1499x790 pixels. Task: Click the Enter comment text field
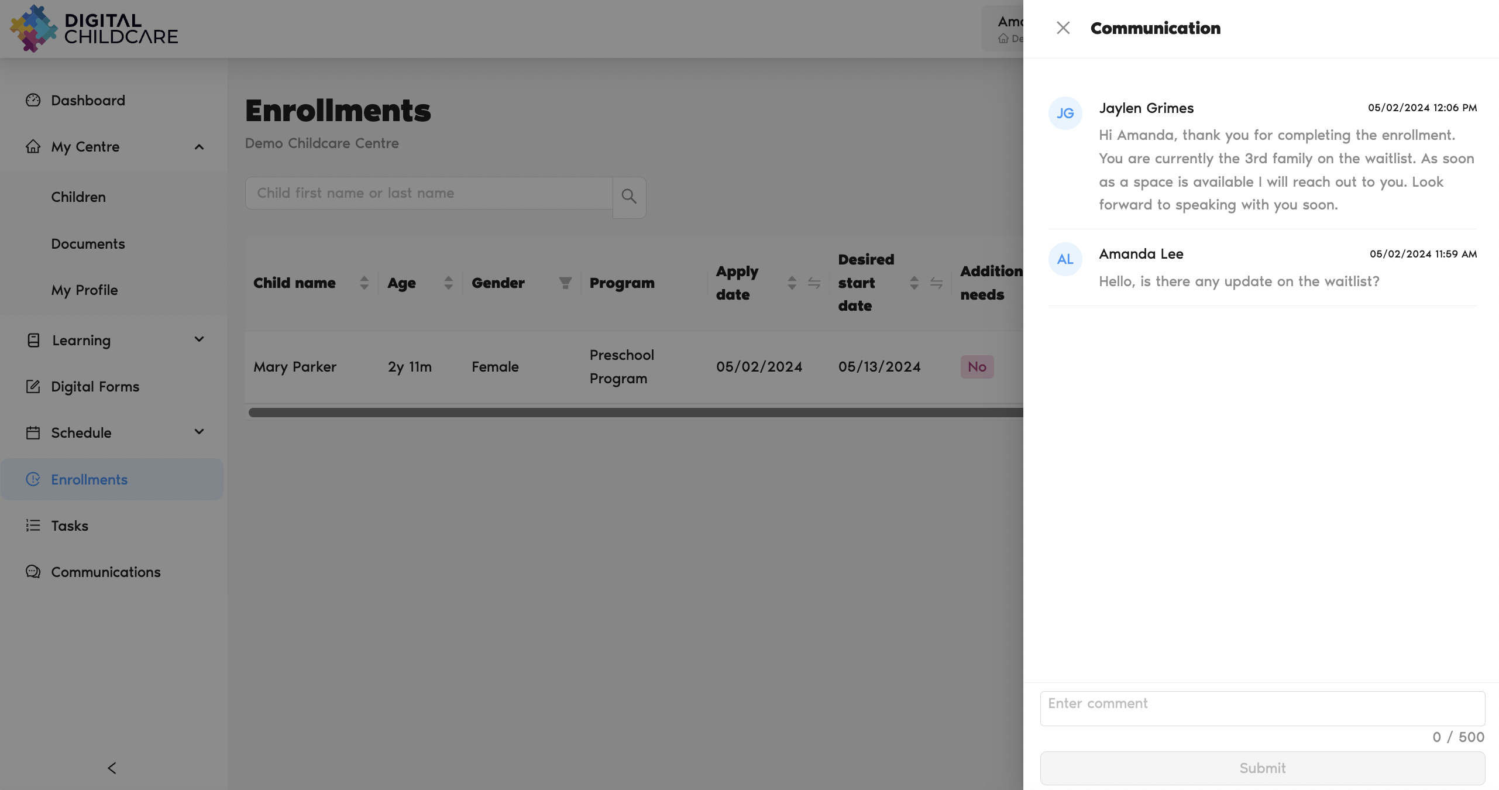[1262, 708]
